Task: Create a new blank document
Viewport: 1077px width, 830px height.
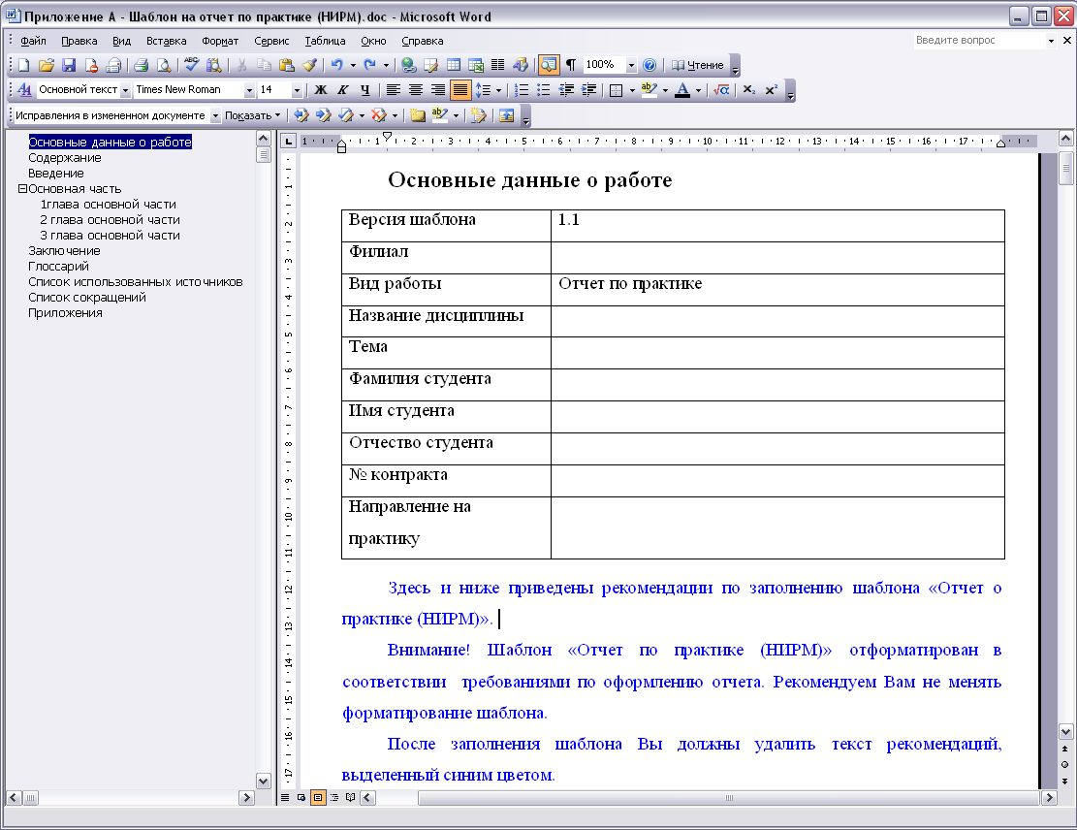Action: pos(24,65)
